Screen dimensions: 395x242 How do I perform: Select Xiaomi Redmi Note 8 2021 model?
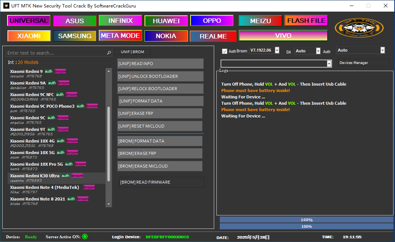(57, 201)
